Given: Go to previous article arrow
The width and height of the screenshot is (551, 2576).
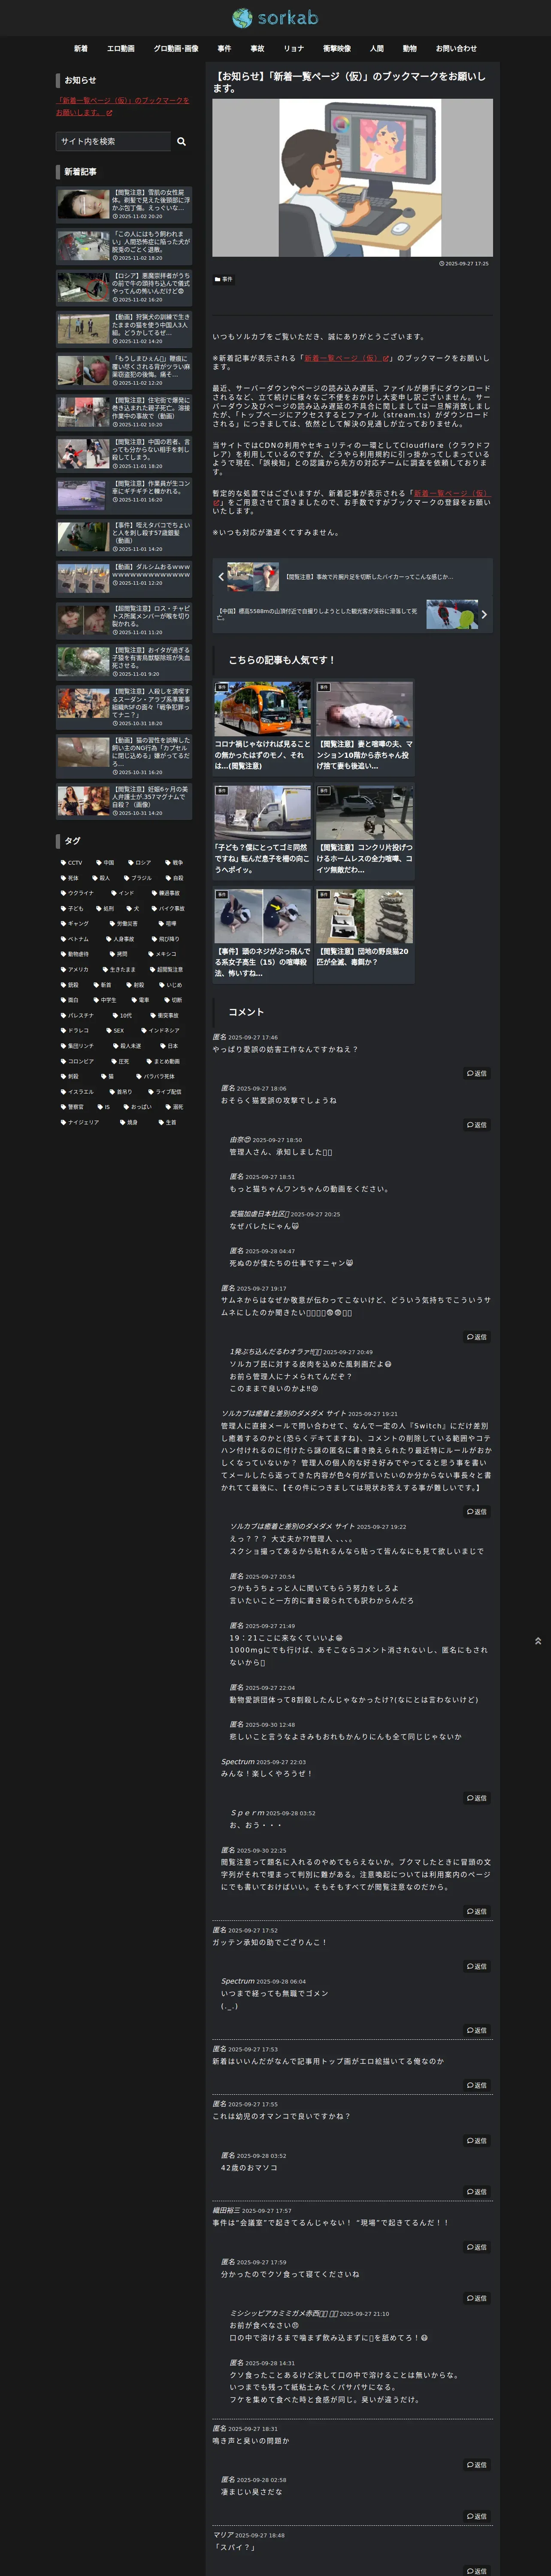Looking at the screenshot, I should 221,577.
